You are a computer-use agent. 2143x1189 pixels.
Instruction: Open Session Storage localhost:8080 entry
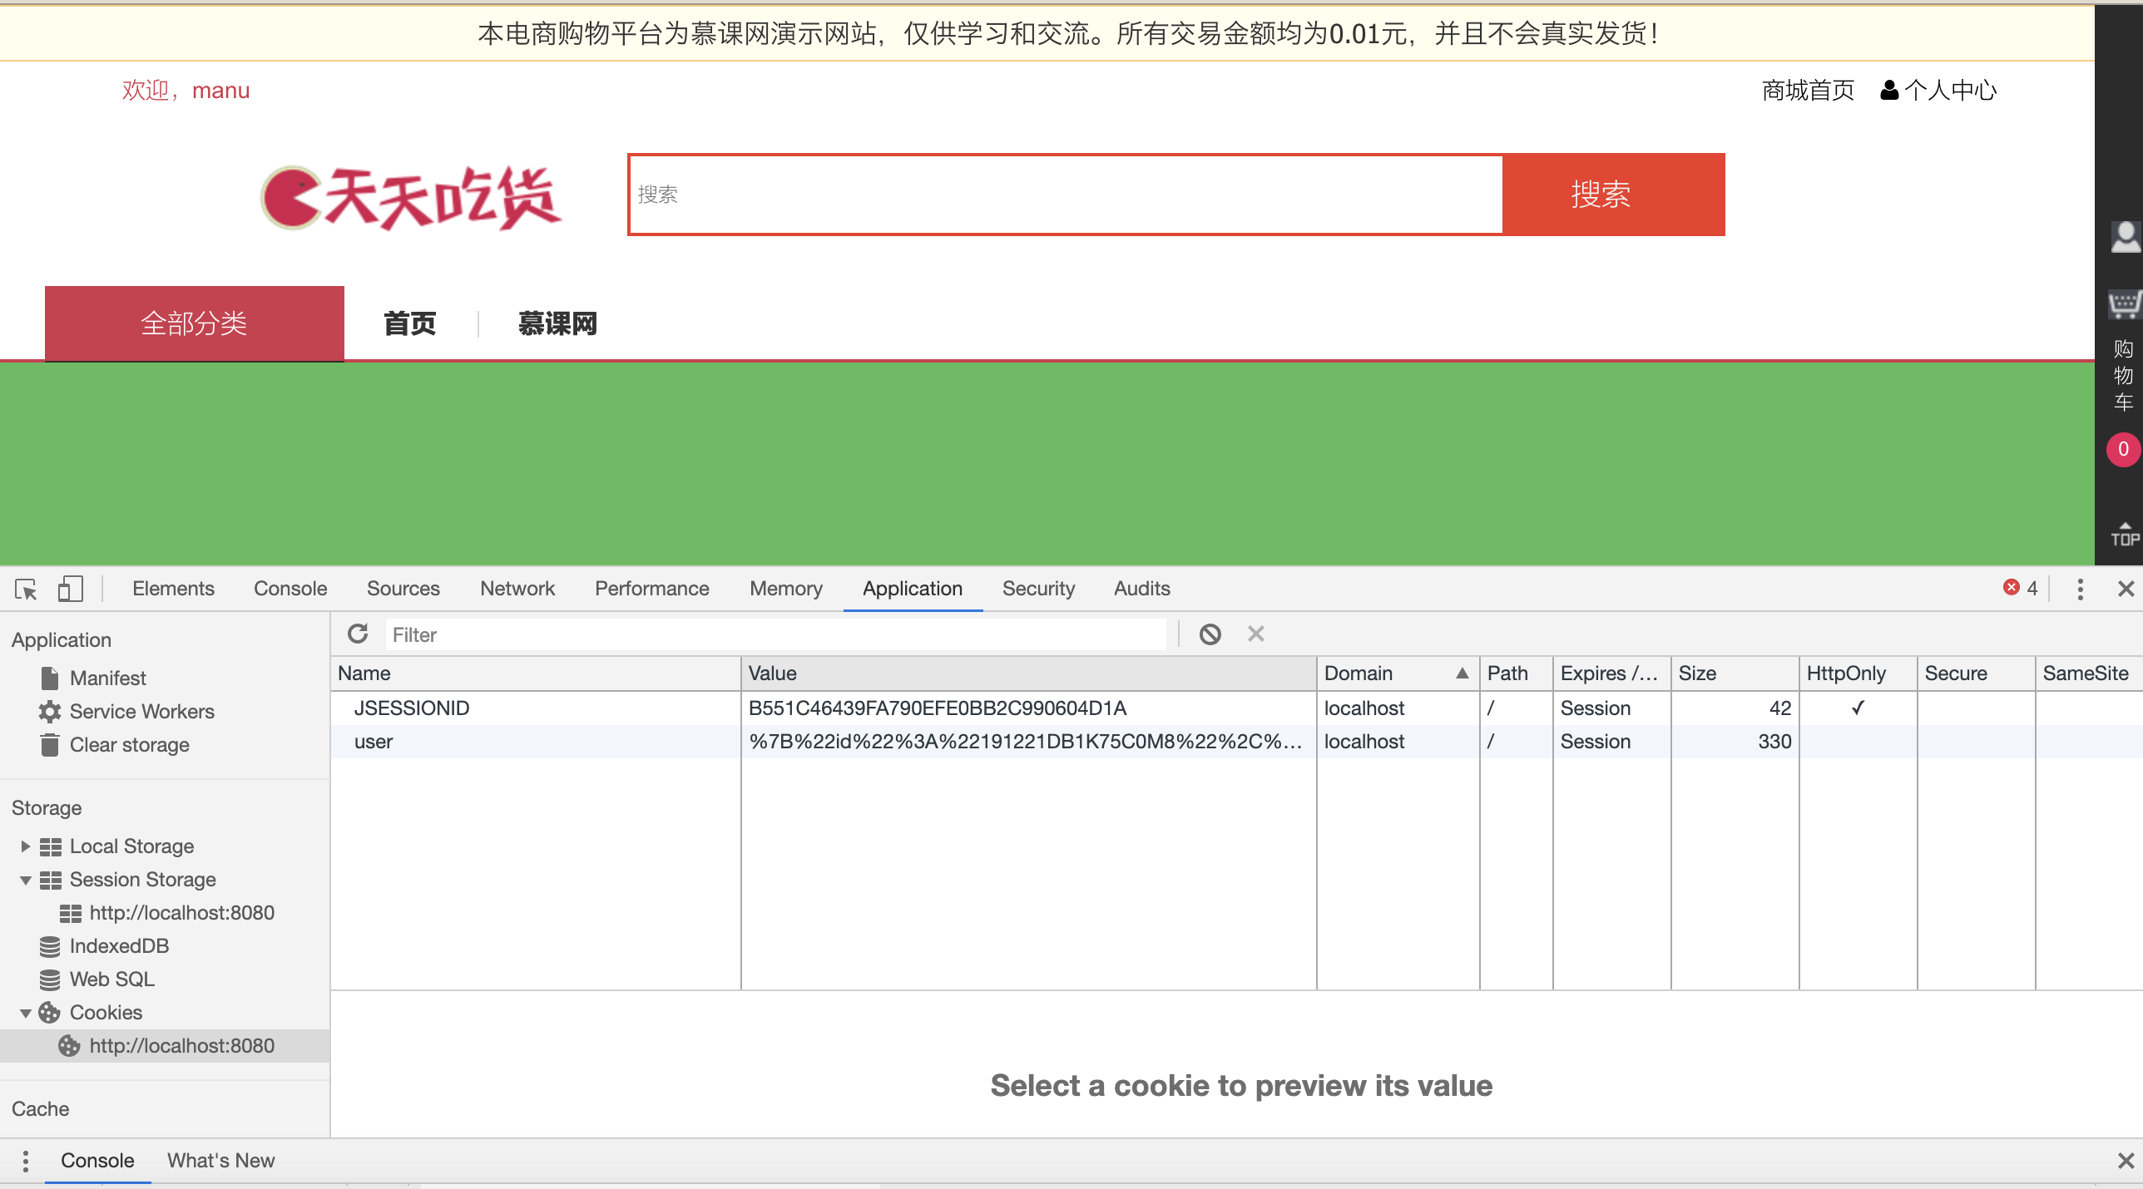pos(181,913)
